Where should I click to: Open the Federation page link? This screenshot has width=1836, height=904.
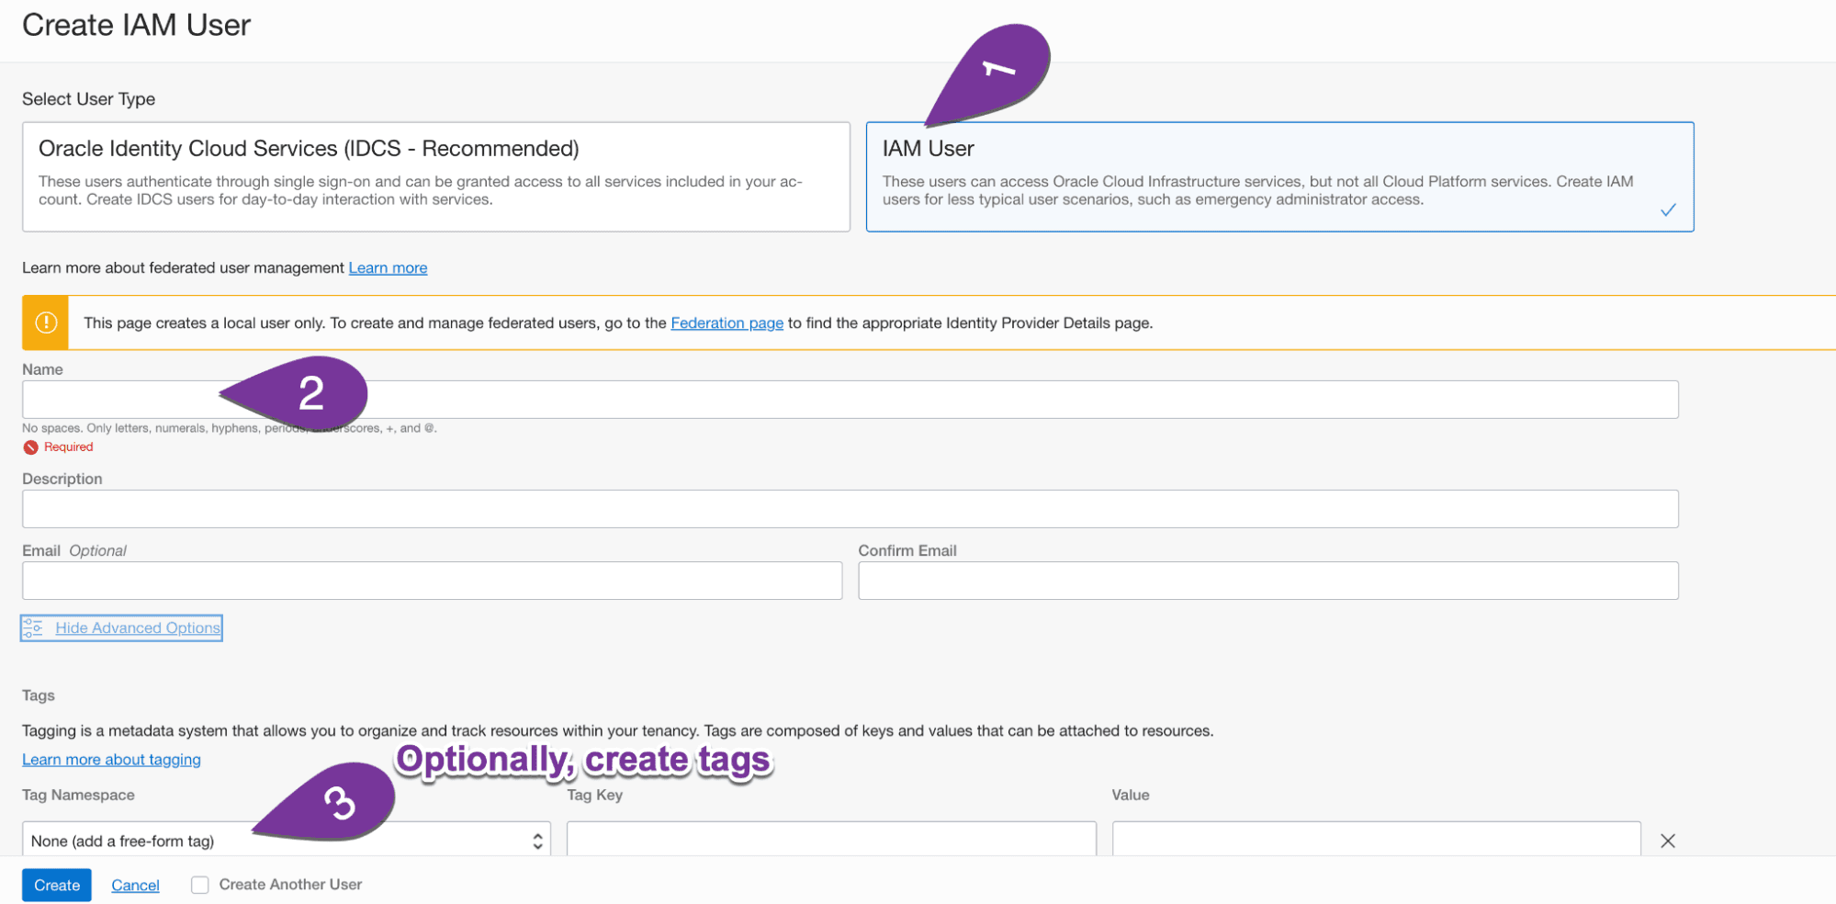coord(727,322)
